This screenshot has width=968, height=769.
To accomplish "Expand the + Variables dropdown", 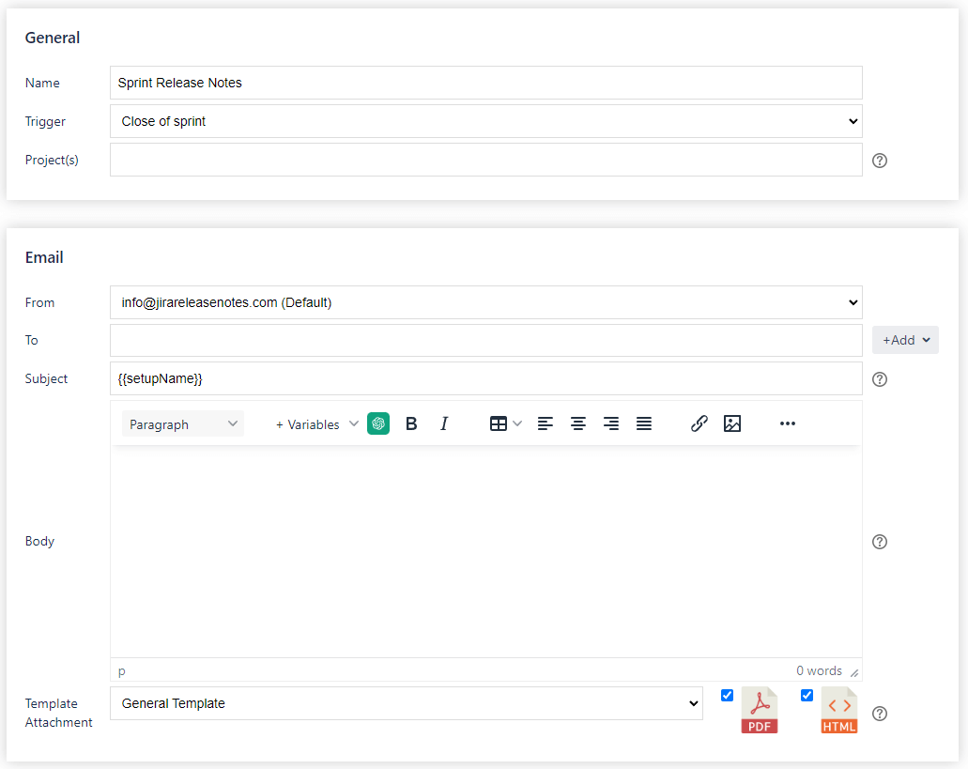I will point(315,423).
